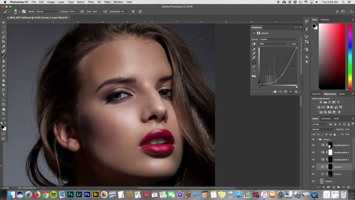Switch to the Channels tab
Image resolution: width=355 pixels, height=200 pixels.
[326, 119]
